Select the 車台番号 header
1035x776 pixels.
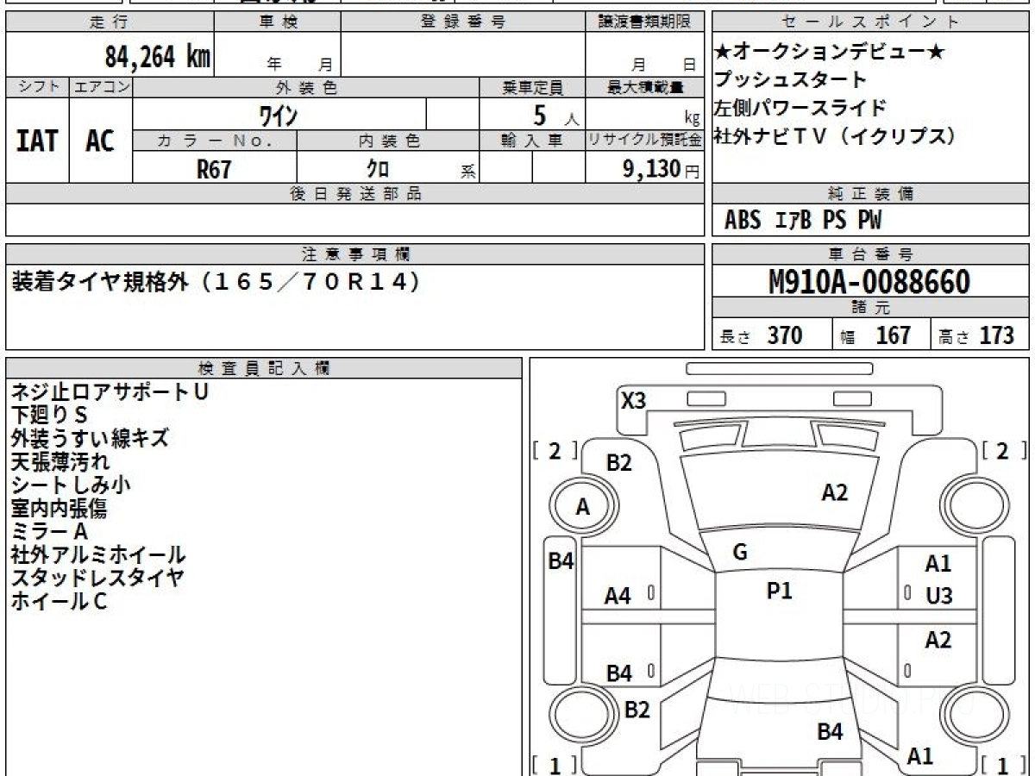[x=871, y=253]
